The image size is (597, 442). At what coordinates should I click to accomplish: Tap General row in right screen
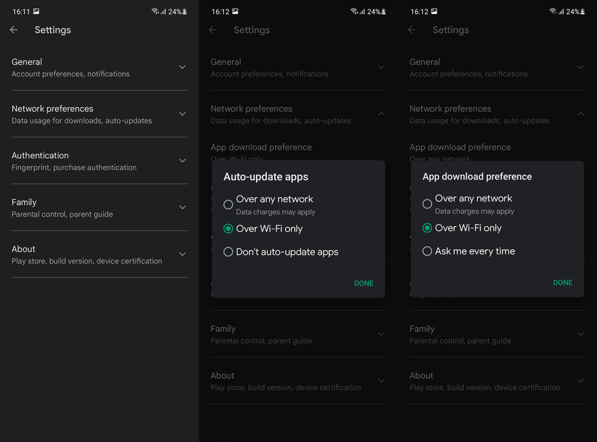[x=498, y=68]
